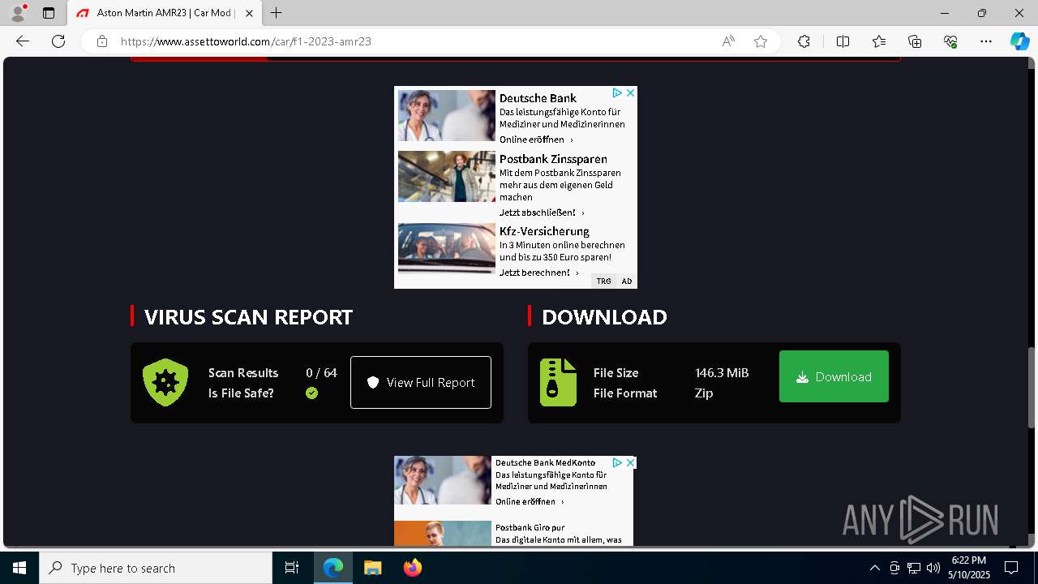
Task: Click the green virus shield icon
Action: [165, 382]
